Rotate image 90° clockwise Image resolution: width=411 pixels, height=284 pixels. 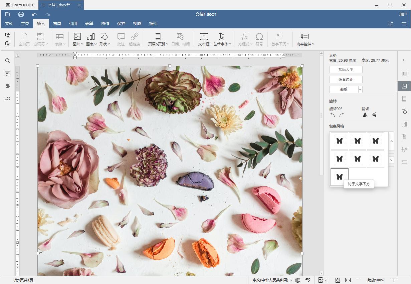pos(341,115)
